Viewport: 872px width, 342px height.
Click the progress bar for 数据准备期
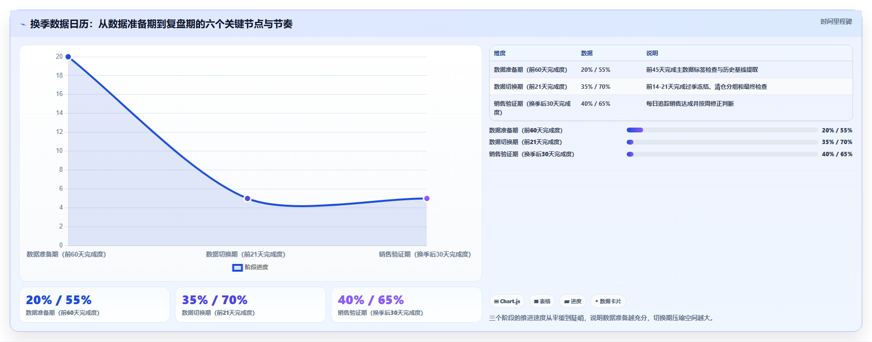pyautogui.click(x=722, y=130)
